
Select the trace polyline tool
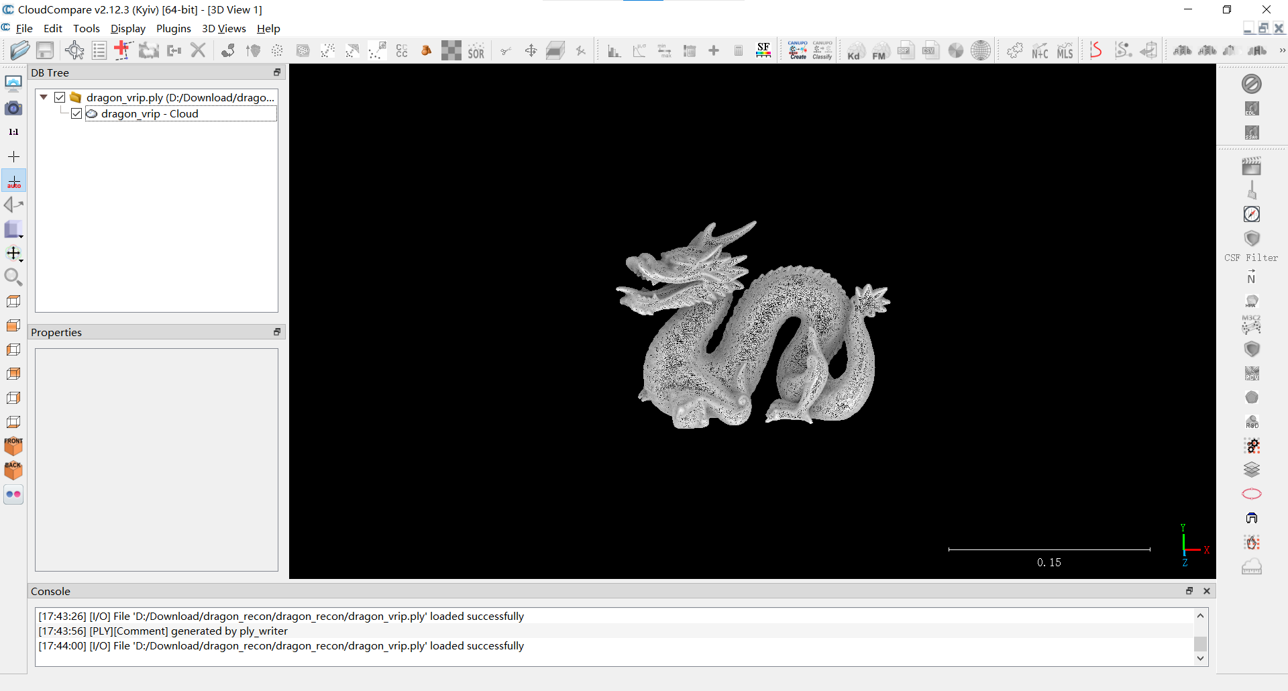pos(123,50)
